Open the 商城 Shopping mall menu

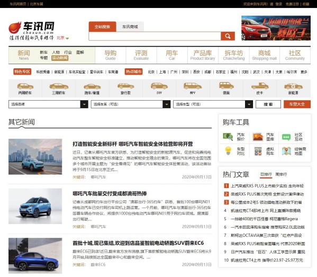(x=264, y=55)
